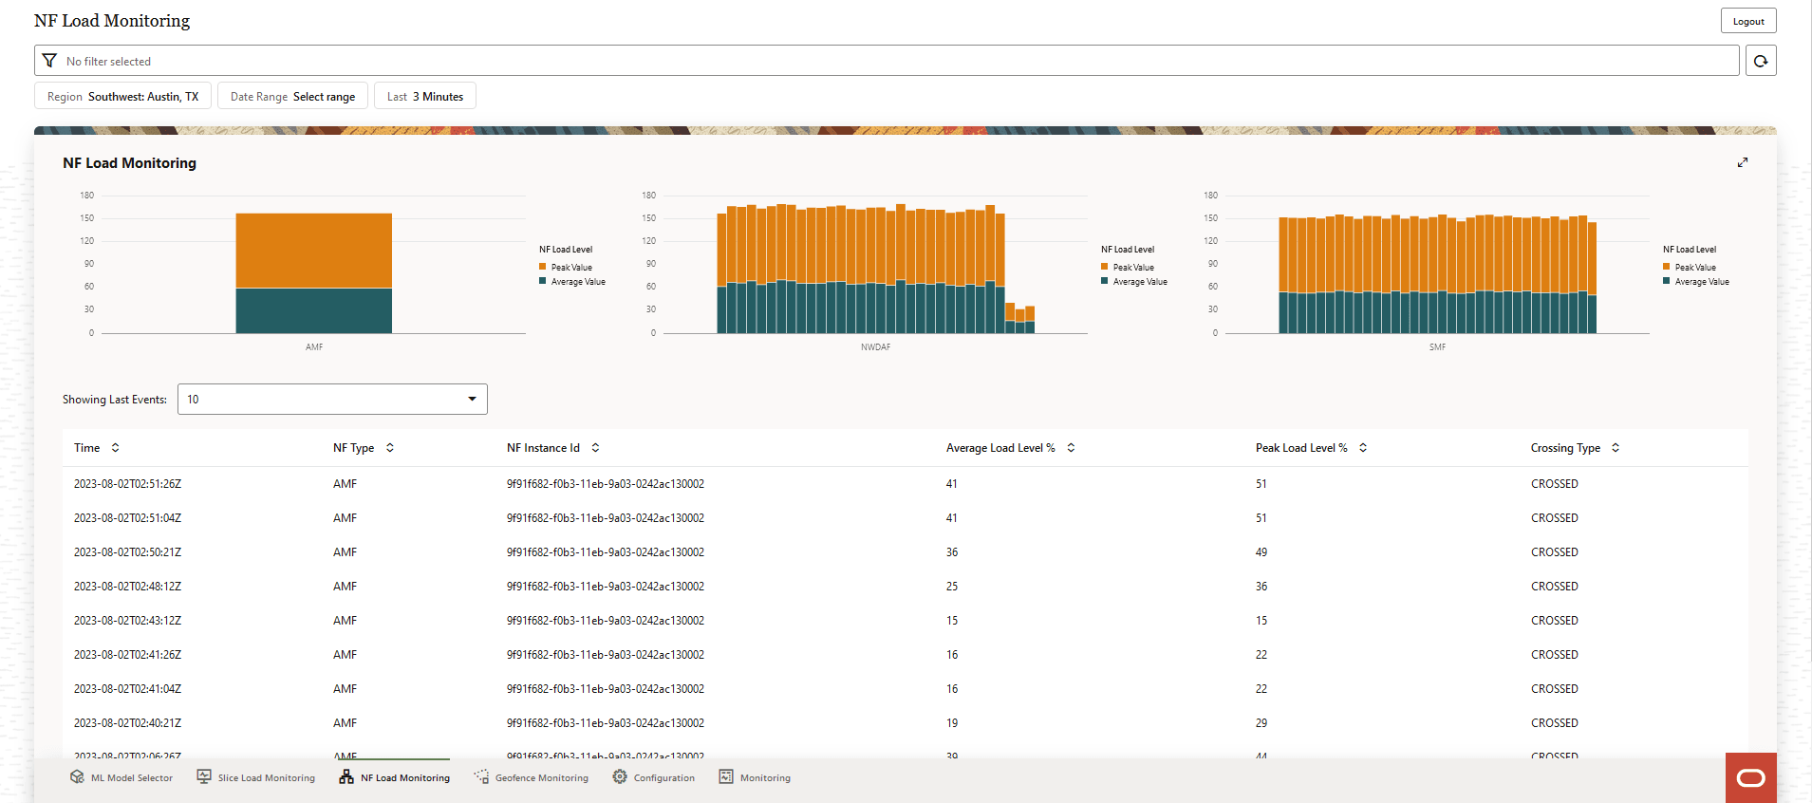Image resolution: width=1812 pixels, height=803 pixels.
Task: Click the NF Instance Id column header
Action: coord(543,448)
